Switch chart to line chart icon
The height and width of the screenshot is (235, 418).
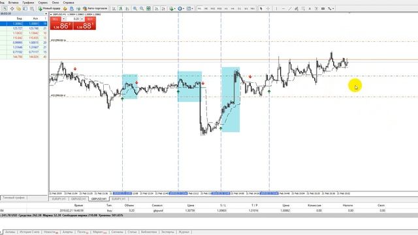click(x=127, y=8)
